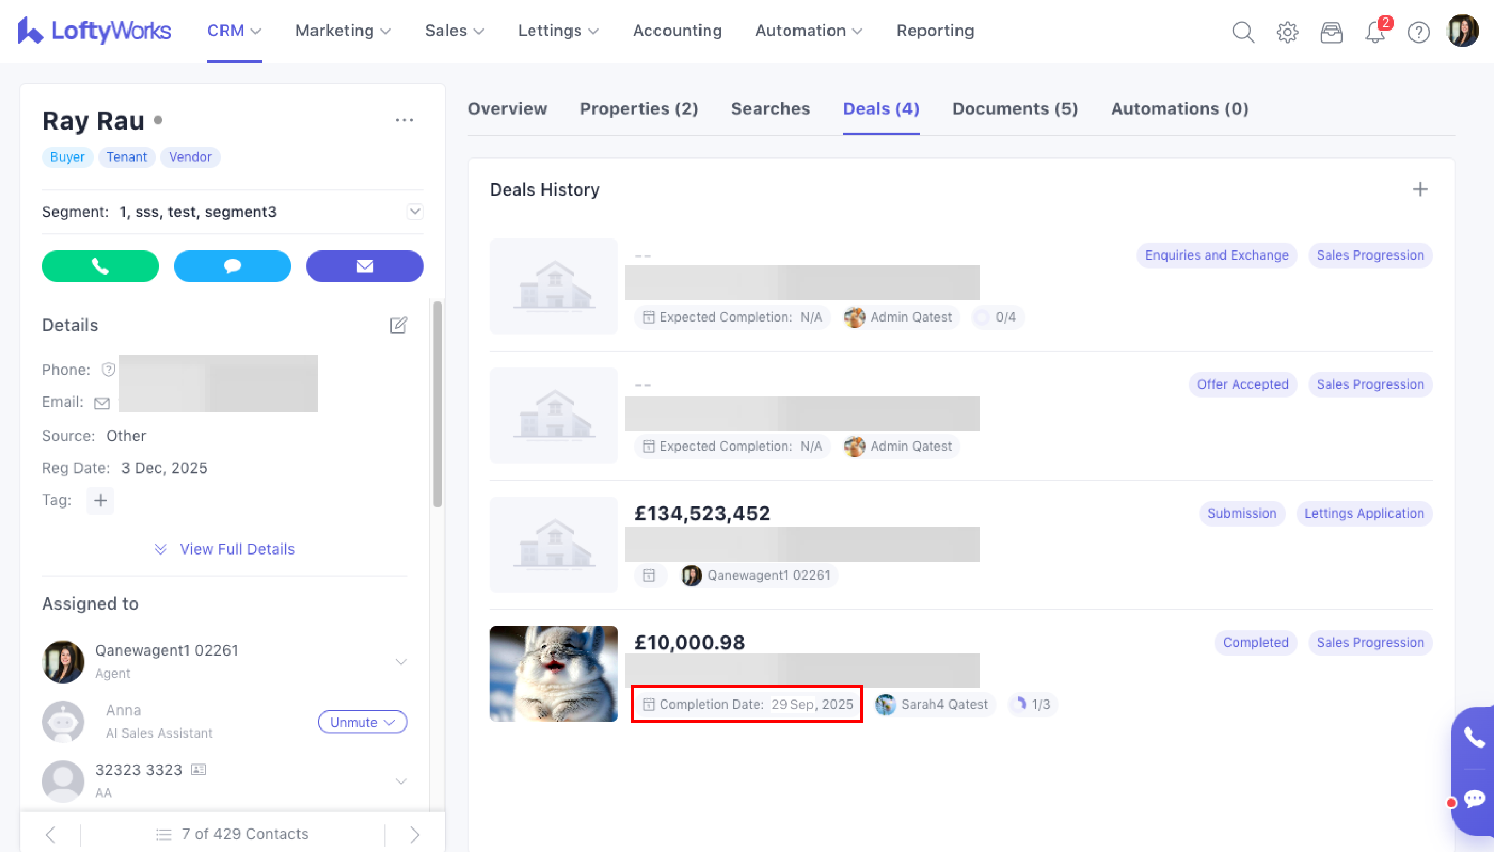Add a new deal with plus icon
The height and width of the screenshot is (852, 1494).
point(1420,190)
